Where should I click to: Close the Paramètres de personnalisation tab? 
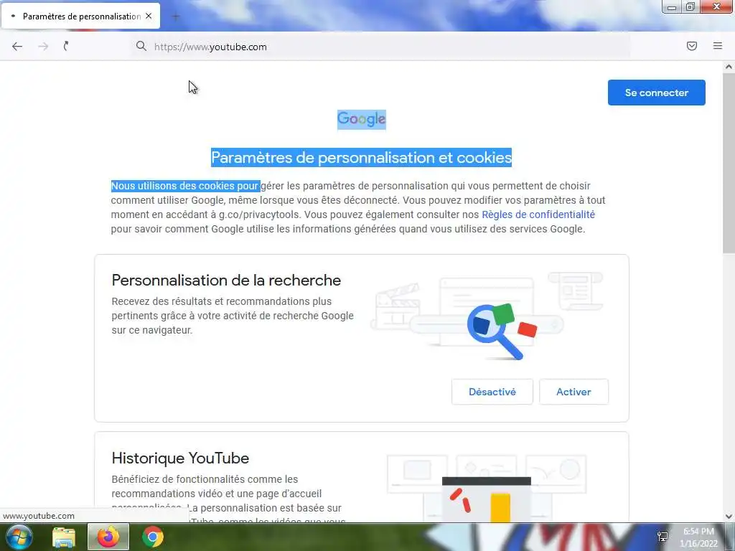149,16
